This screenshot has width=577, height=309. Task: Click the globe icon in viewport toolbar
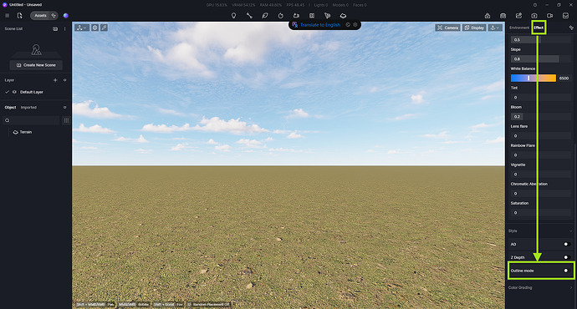pyautogui.click(x=95, y=28)
